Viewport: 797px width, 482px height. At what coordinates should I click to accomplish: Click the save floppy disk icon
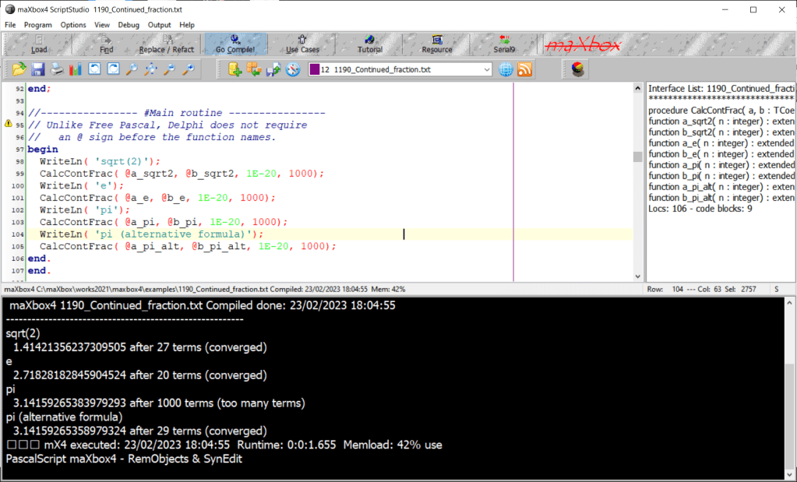pos(38,69)
